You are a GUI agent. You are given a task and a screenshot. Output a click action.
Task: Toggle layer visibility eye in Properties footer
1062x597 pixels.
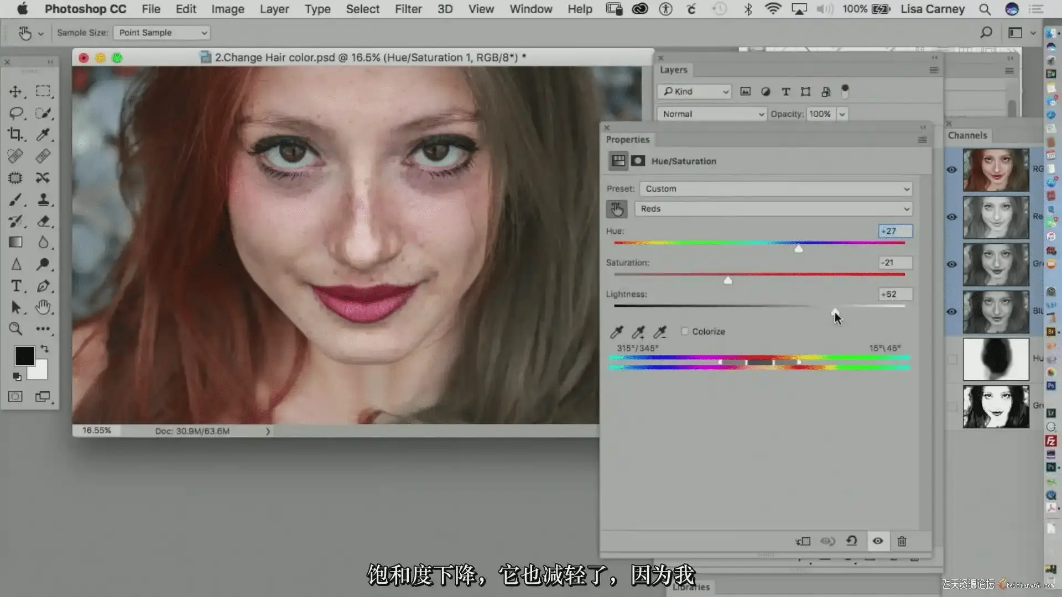(x=878, y=541)
